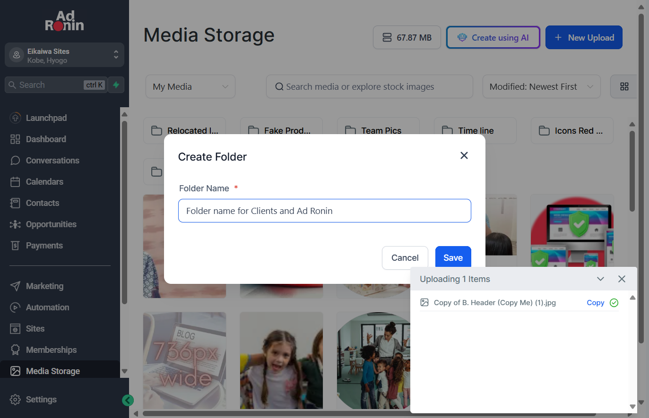Click the Sites sidebar icon

point(15,329)
